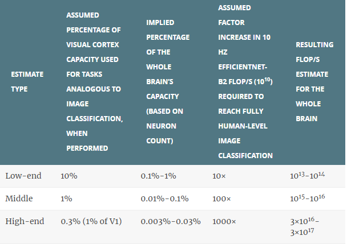The width and height of the screenshot is (347, 244).
Task: Click the ASSUMED PERCENTAGE OF VISUAL CORTEX header
Action: (95, 82)
